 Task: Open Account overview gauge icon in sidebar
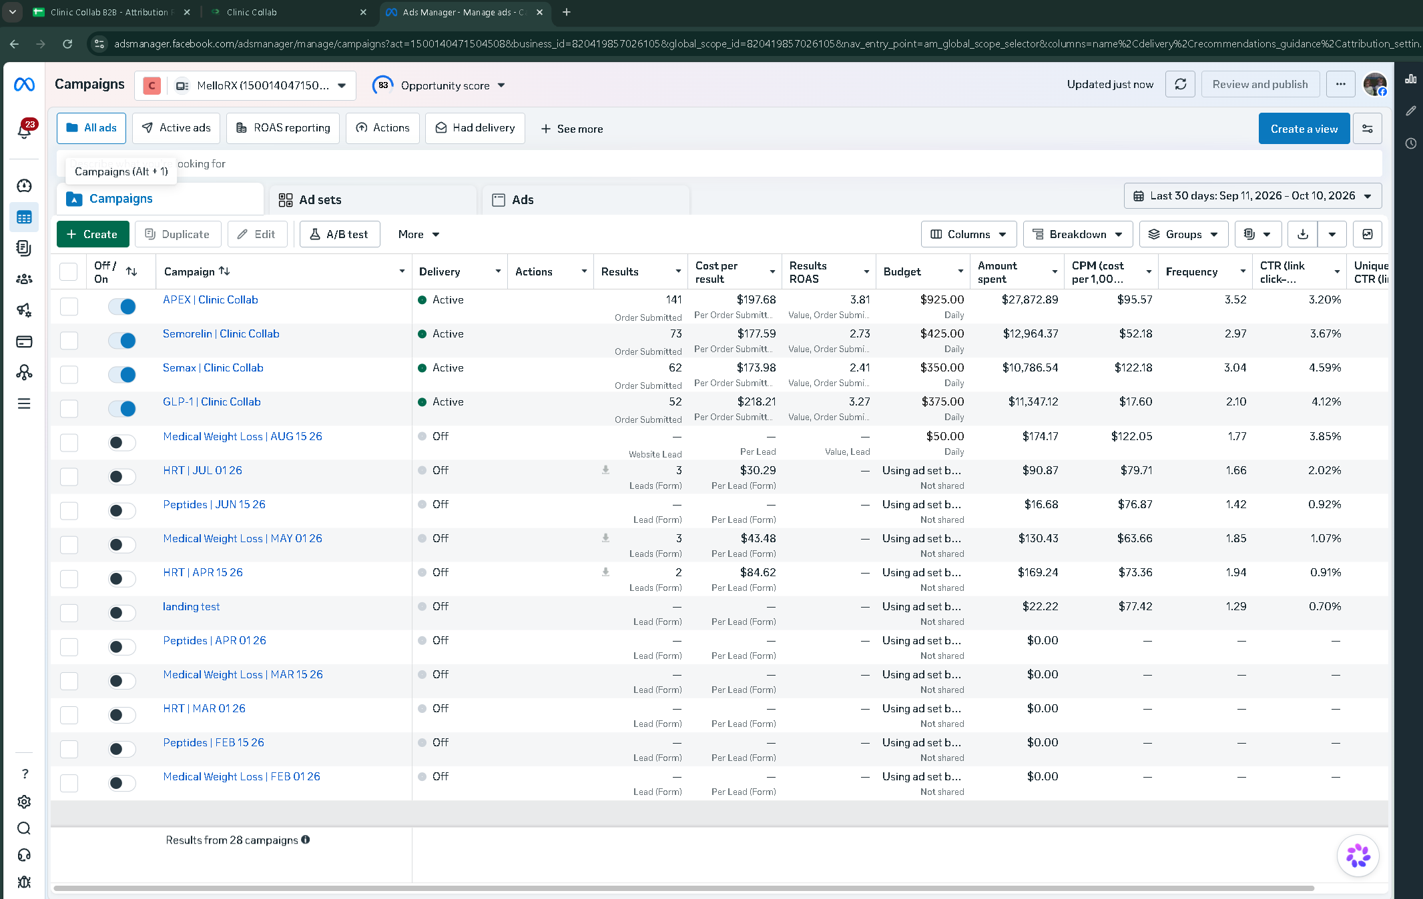pyautogui.click(x=24, y=185)
